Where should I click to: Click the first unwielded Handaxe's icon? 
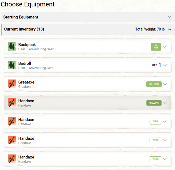point(12,121)
